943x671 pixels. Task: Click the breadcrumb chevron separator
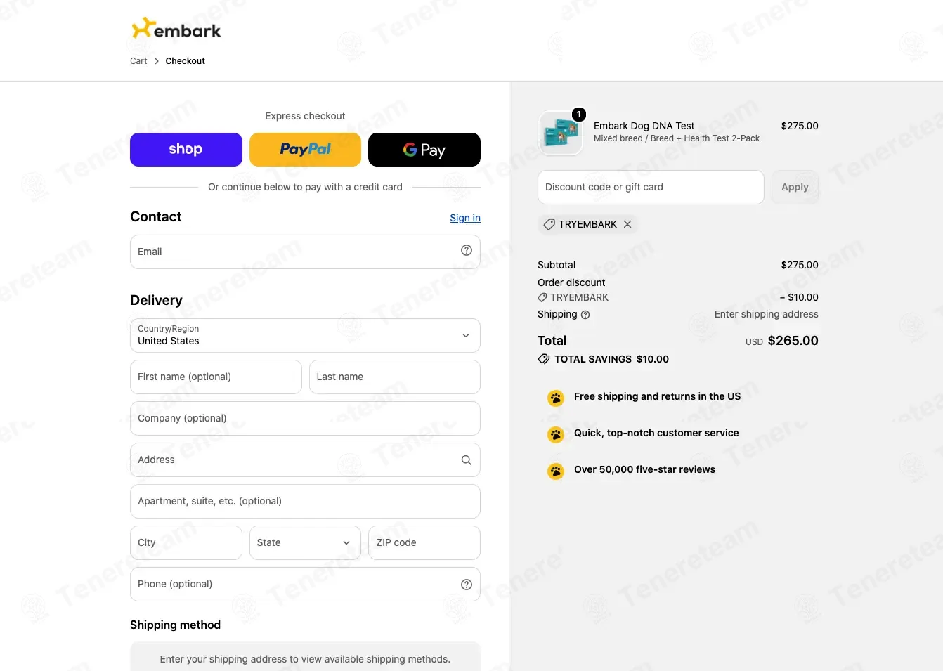pos(157,61)
